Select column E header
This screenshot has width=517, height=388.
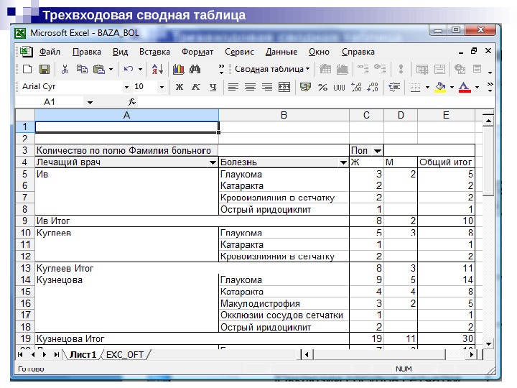click(446, 115)
